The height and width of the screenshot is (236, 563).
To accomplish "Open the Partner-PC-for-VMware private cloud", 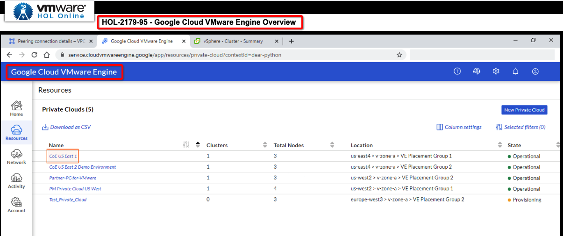I will tap(73, 178).
